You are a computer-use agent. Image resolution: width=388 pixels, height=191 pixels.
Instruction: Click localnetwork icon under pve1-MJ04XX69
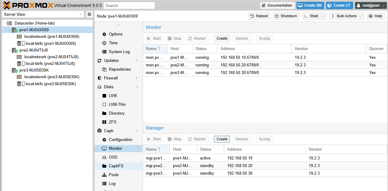[19, 37]
